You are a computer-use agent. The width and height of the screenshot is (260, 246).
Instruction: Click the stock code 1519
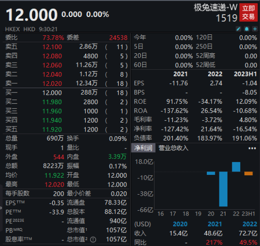(x=227, y=18)
